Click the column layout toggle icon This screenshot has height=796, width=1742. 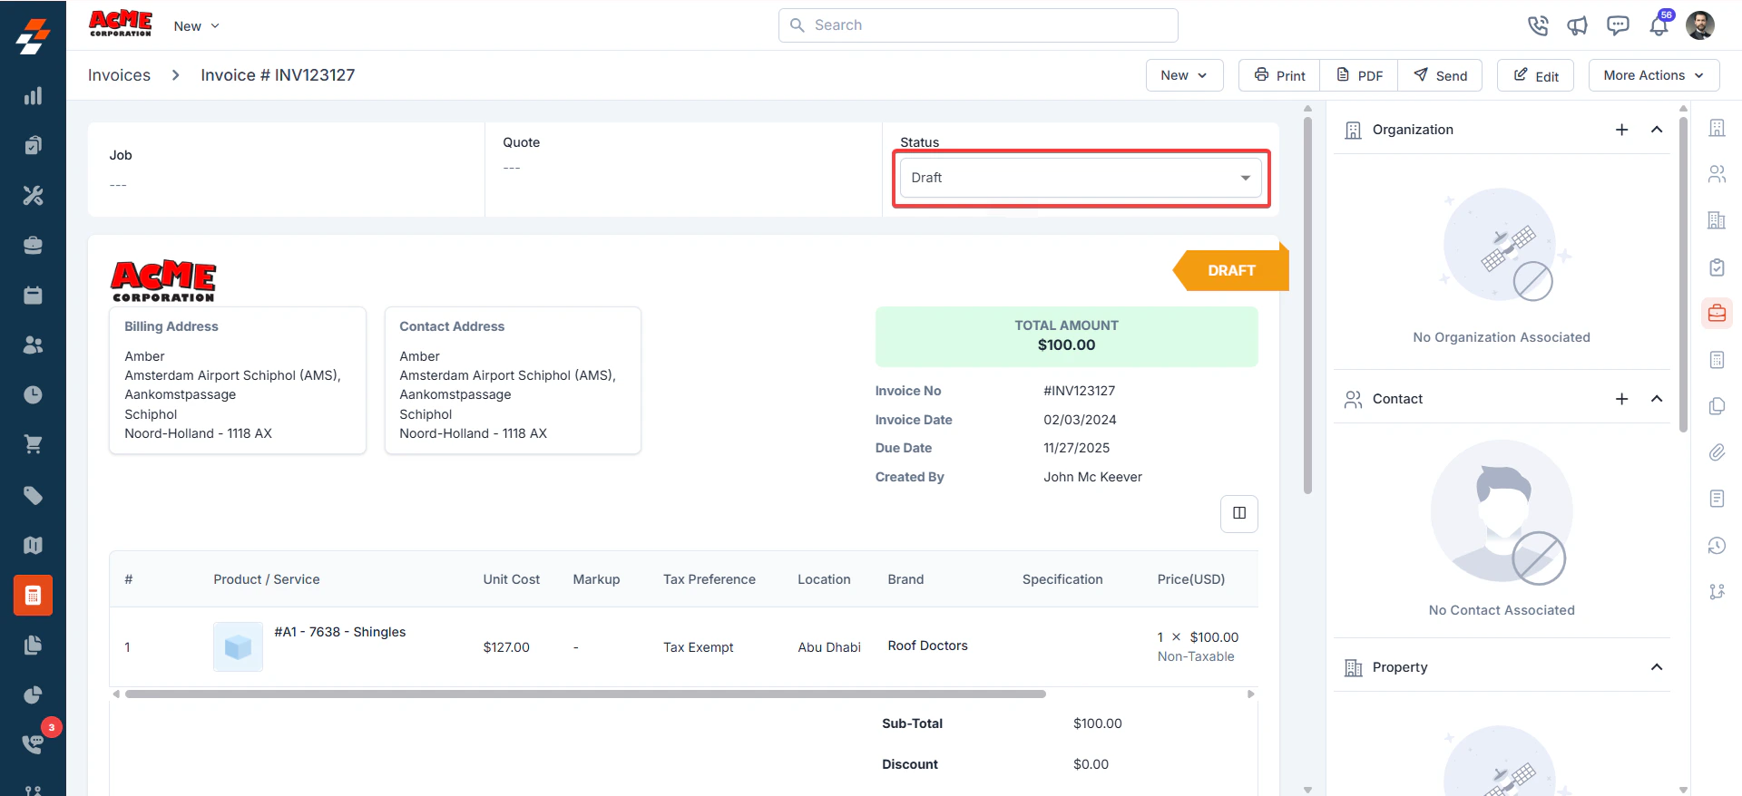1239,513
